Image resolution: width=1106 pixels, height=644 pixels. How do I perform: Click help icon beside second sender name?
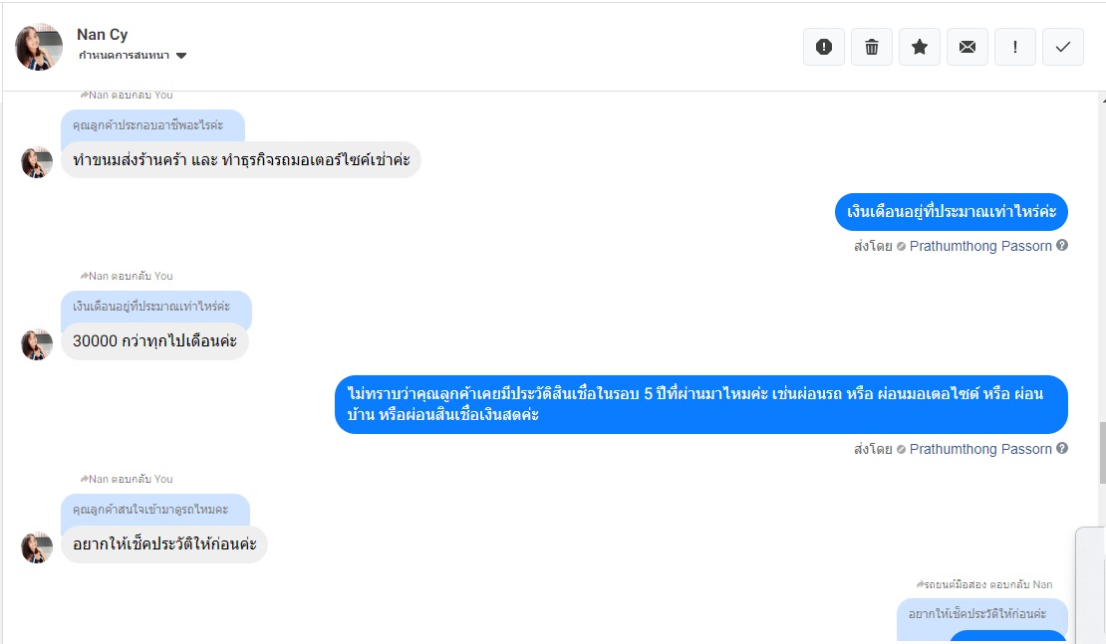[1062, 449]
